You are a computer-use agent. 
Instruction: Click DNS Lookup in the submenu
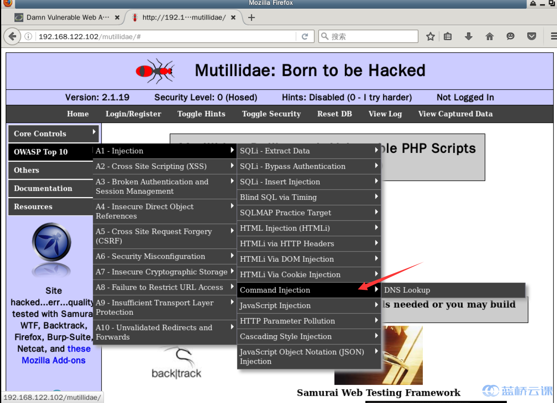(x=453, y=290)
